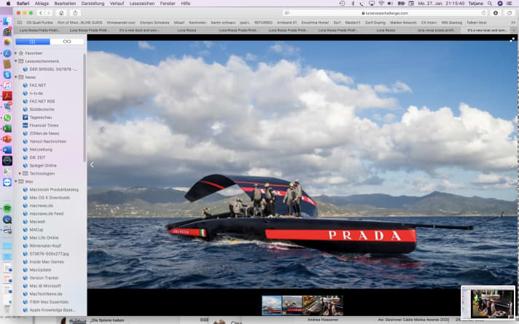This screenshot has width=519, height=324.
Task: Open the Netzzeitung bookmark
Action: click(x=37, y=149)
